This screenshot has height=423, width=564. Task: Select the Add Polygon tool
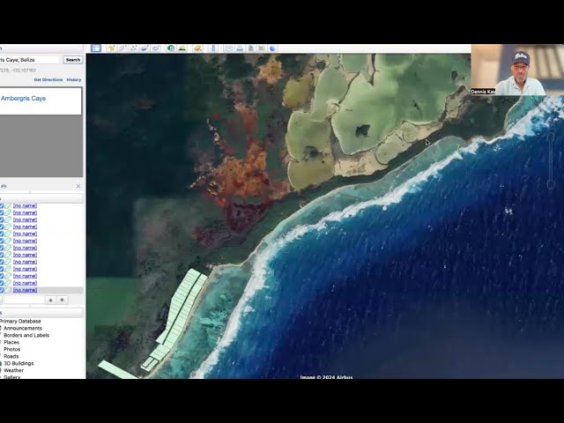click(122, 48)
